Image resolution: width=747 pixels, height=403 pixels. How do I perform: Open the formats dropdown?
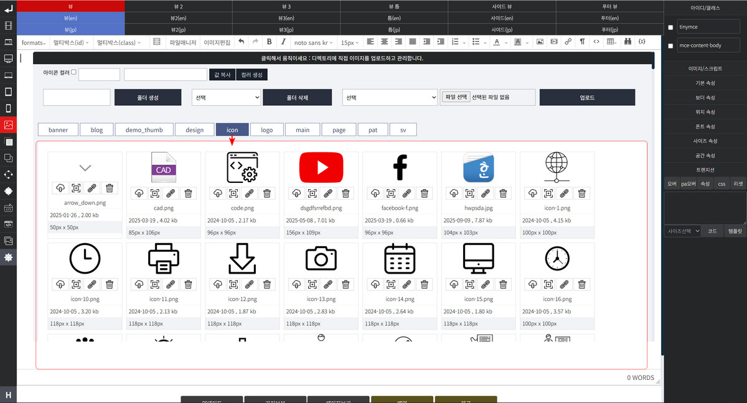click(33, 43)
